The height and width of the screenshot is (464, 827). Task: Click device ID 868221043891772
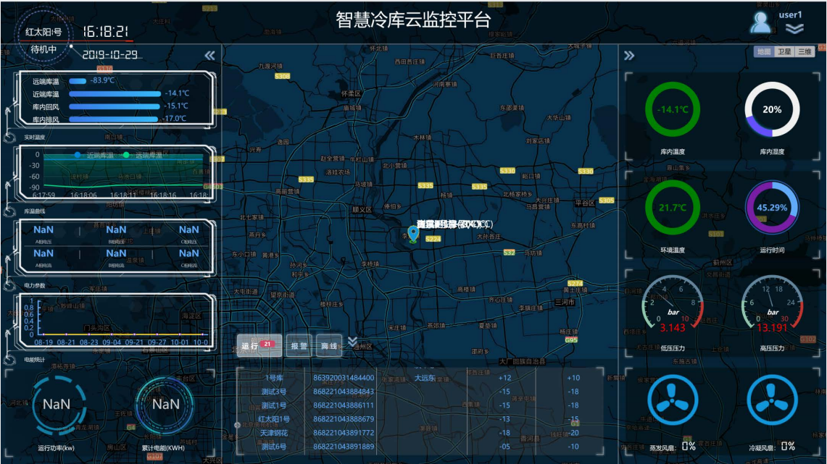344,432
